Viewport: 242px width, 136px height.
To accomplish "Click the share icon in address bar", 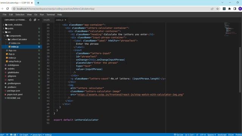I will point(212,9).
